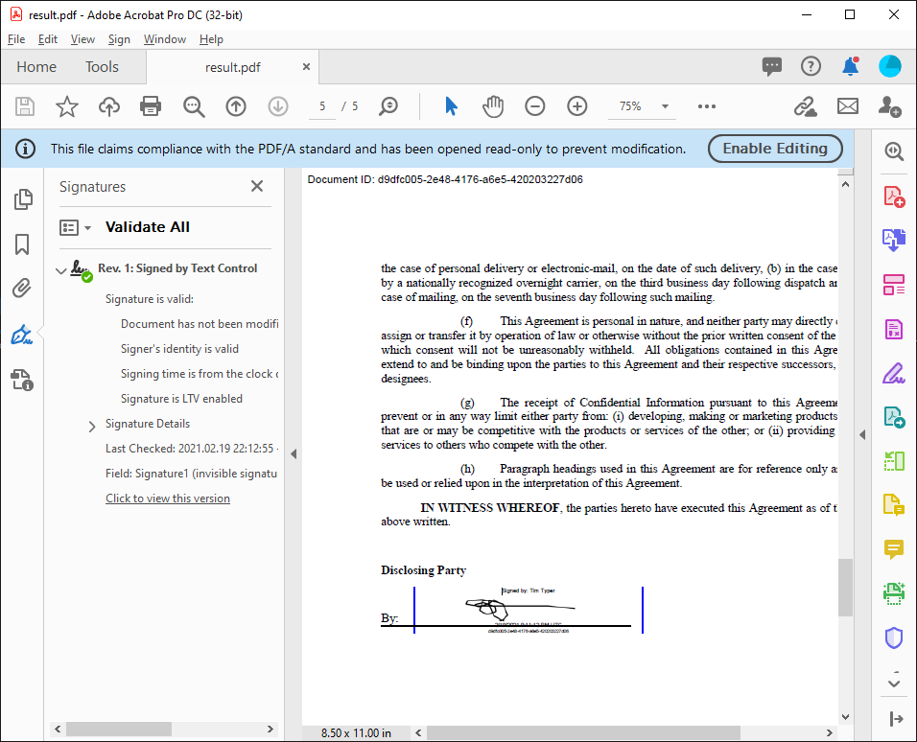Open the Help menu
The height and width of the screenshot is (742, 917).
tap(211, 39)
